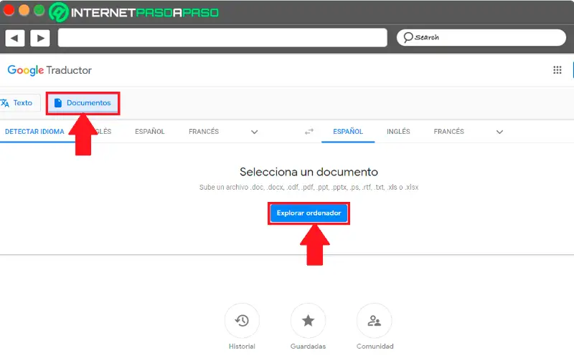574x358 pixels.
Task: Click the green maximize window button
Action: (x=39, y=10)
